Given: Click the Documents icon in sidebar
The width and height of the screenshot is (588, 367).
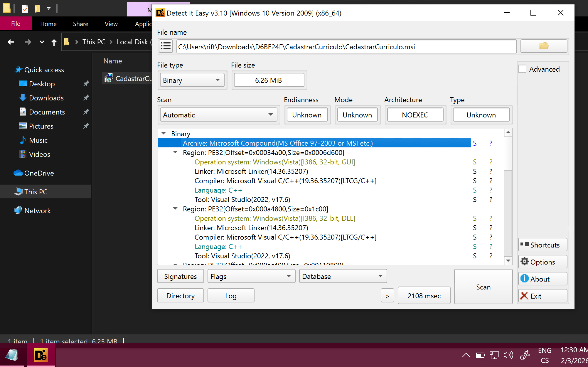Looking at the screenshot, I should coord(23,112).
